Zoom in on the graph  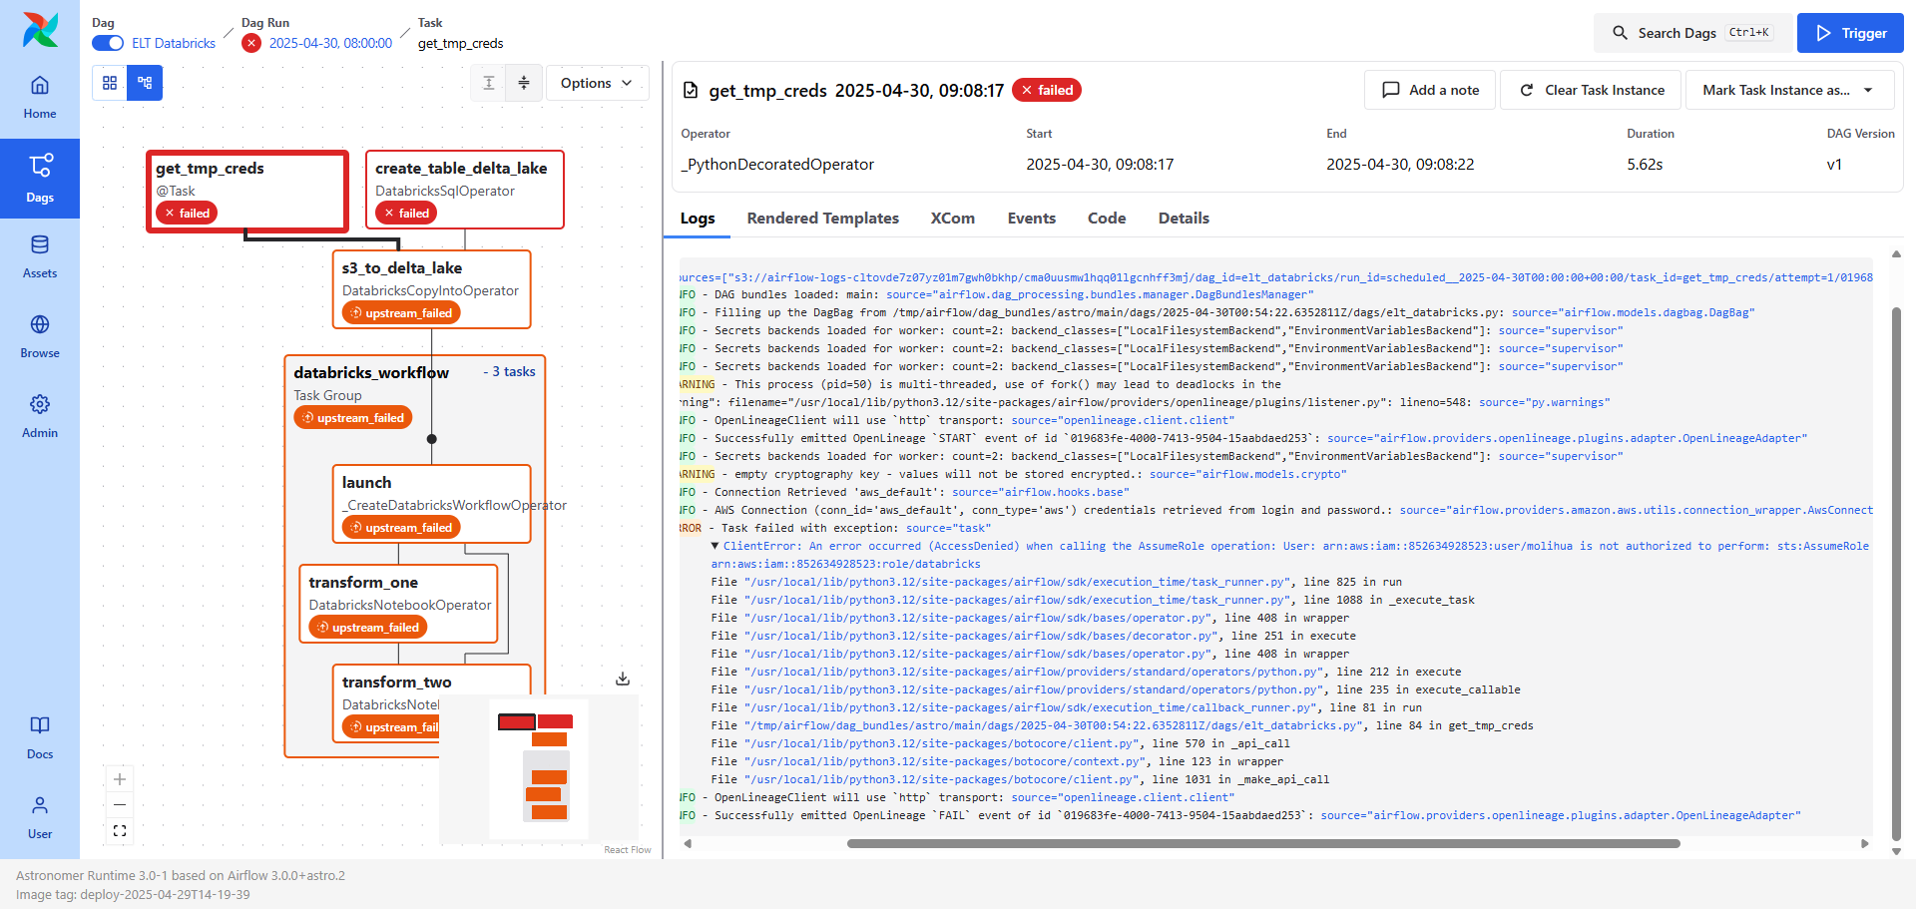coord(120,779)
